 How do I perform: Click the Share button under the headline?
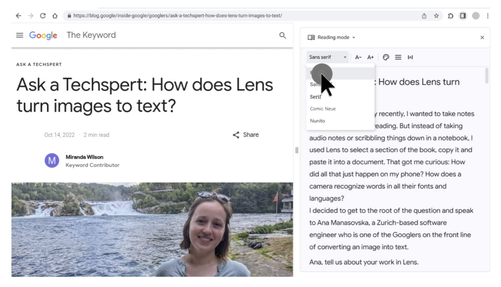(246, 135)
